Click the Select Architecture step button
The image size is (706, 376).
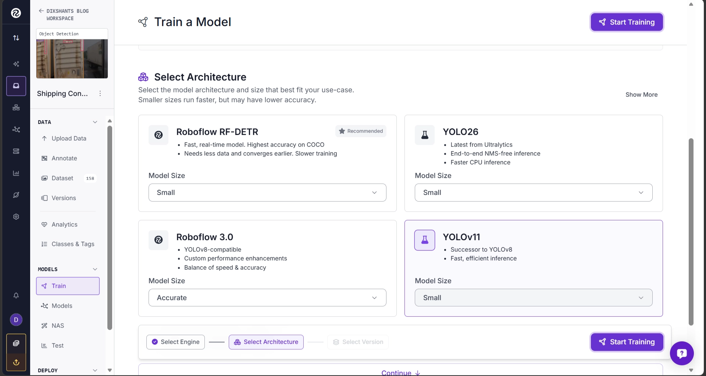click(266, 342)
